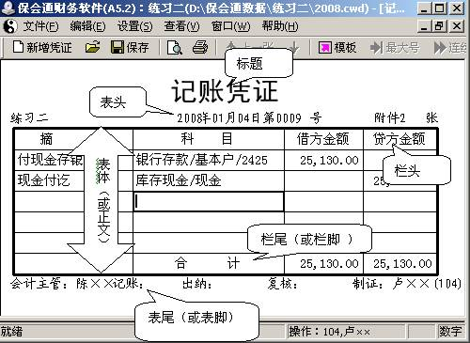
Task: Jump to 最大号 voucher number
Action: click(395, 48)
